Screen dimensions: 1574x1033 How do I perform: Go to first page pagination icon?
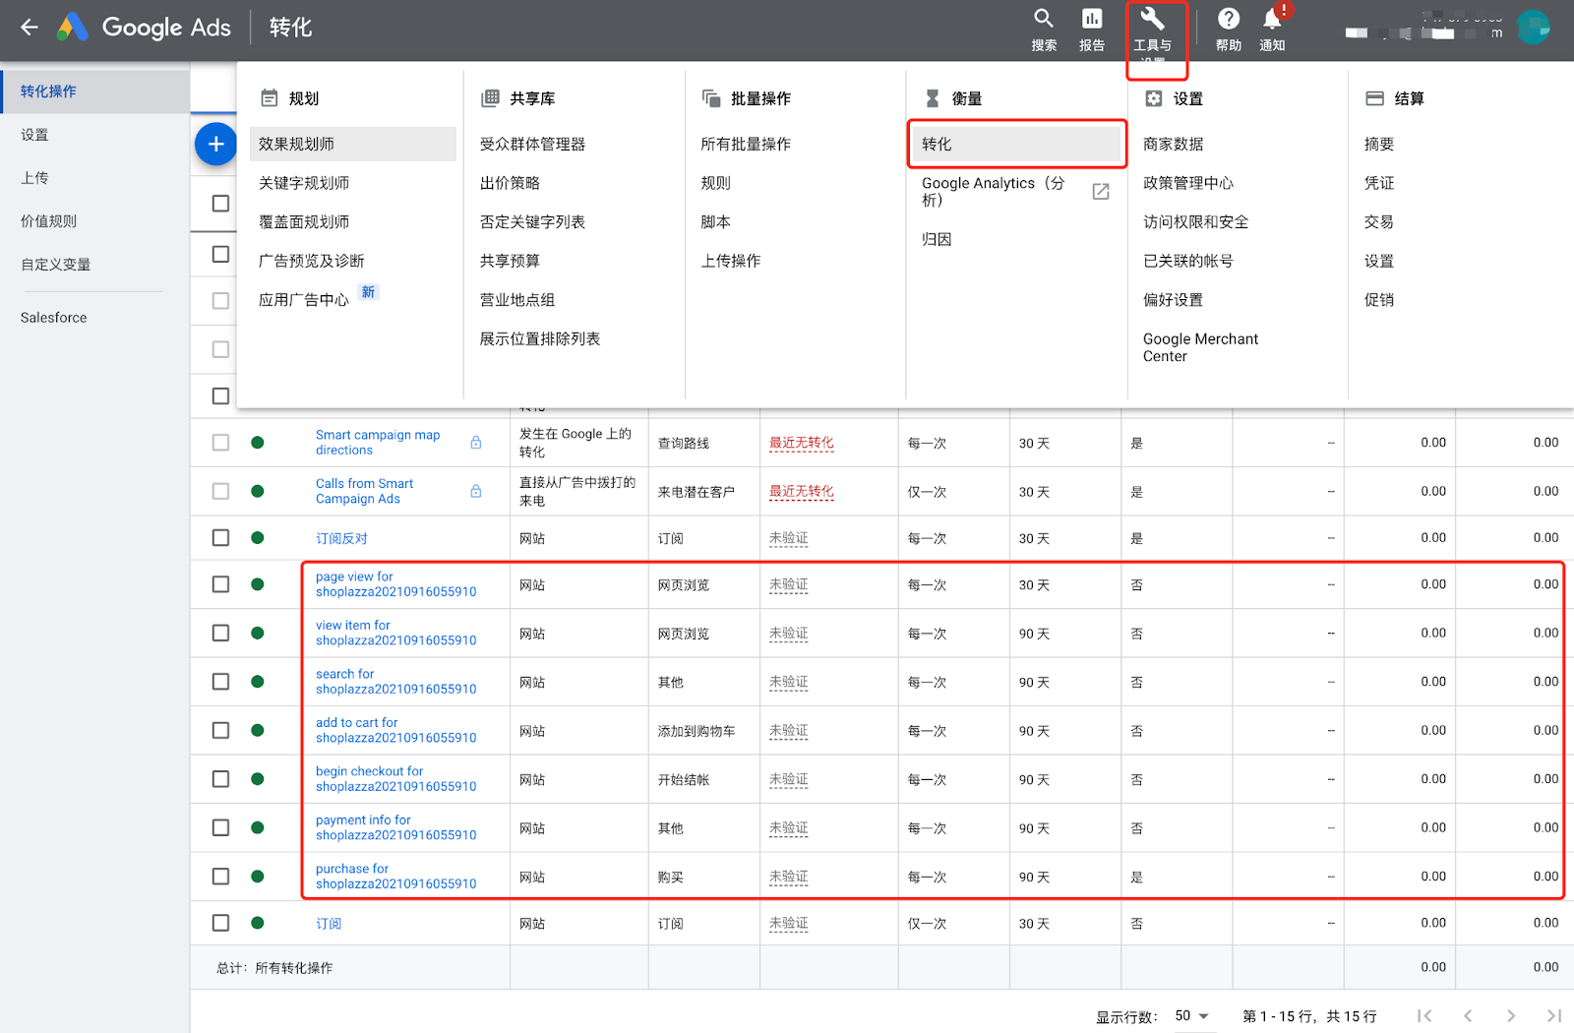pos(1424,1016)
